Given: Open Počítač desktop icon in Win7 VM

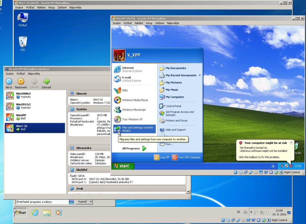Looking at the screenshot, I should (x=23, y=19).
